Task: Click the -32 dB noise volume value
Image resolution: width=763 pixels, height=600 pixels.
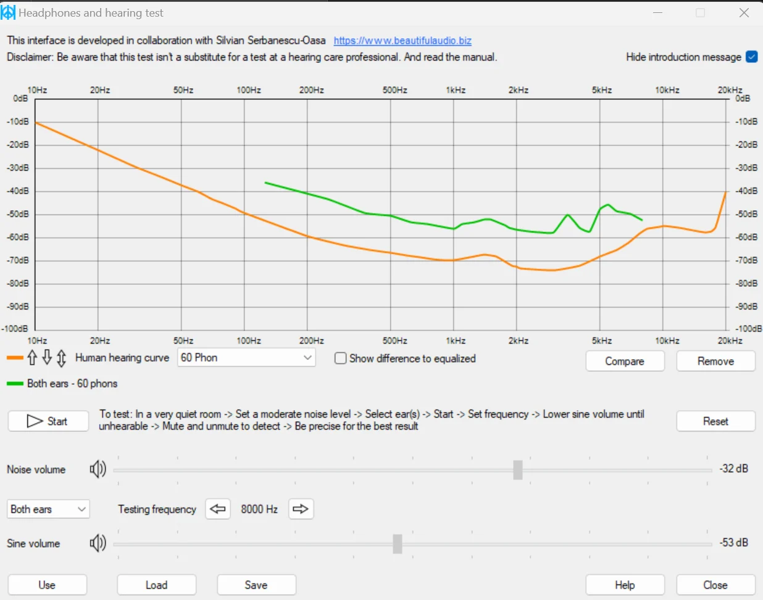Action: click(734, 469)
